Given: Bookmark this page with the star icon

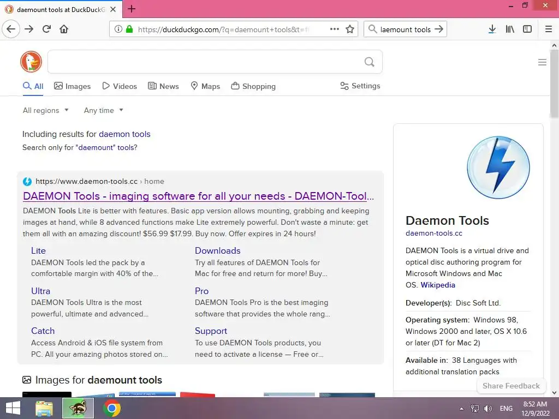Looking at the screenshot, I should tap(350, 29).
